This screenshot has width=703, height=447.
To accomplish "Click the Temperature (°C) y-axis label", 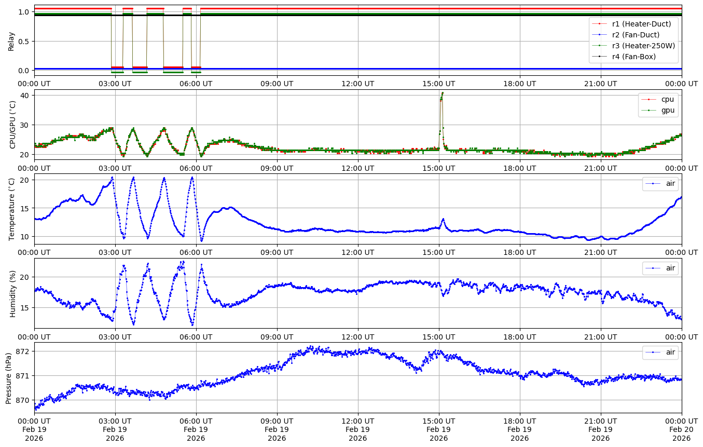I will coord(12,209).
